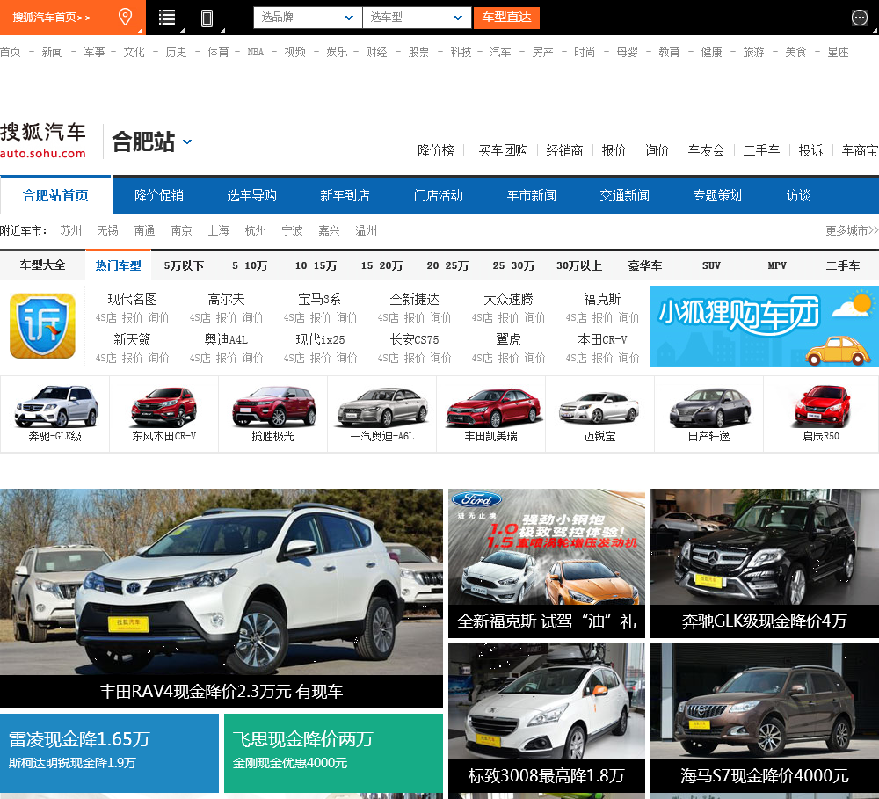Open the 选车导购 tab

(251, 195)
